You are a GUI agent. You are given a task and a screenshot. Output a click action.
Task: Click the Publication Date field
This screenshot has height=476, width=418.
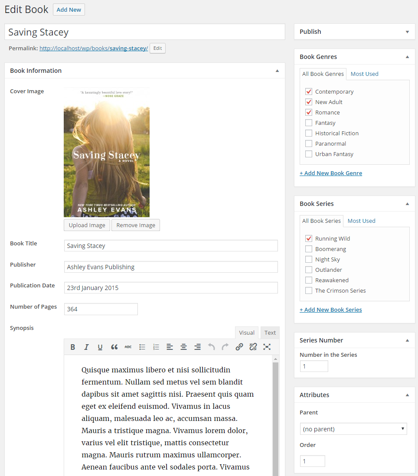(x=171, y=288)
